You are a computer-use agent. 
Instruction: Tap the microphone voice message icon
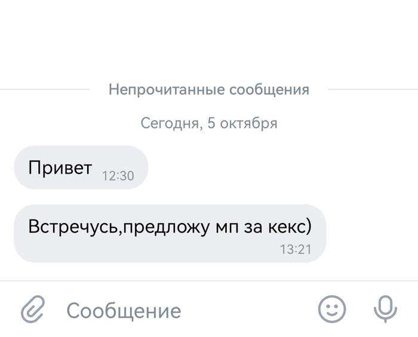(385, 309)
